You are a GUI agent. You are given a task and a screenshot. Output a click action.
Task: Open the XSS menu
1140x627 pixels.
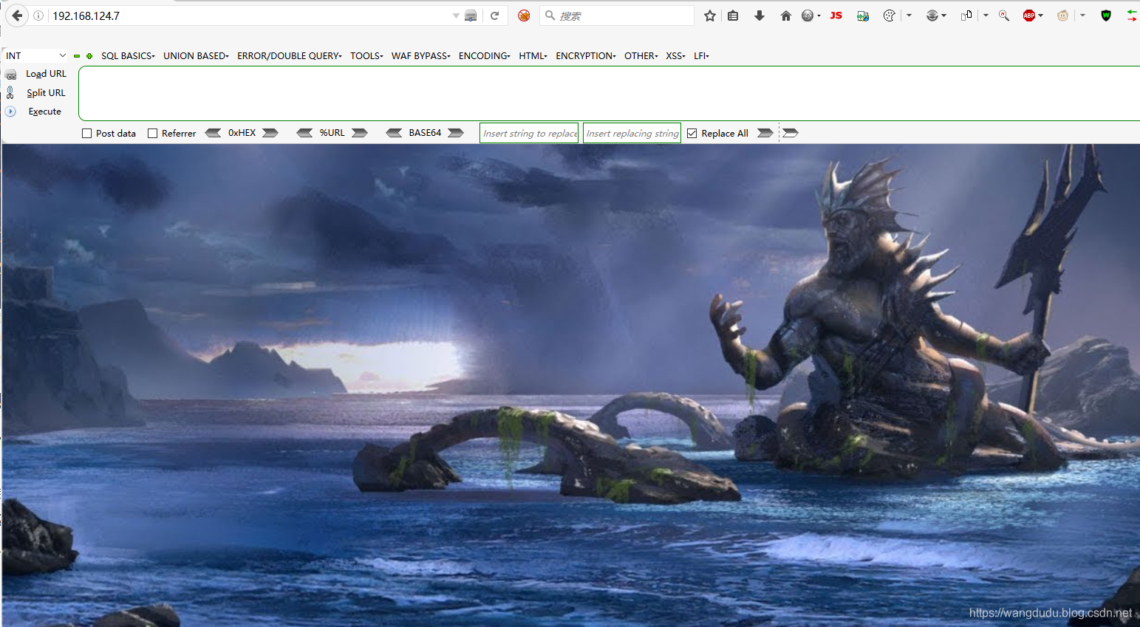coord(675,56)
